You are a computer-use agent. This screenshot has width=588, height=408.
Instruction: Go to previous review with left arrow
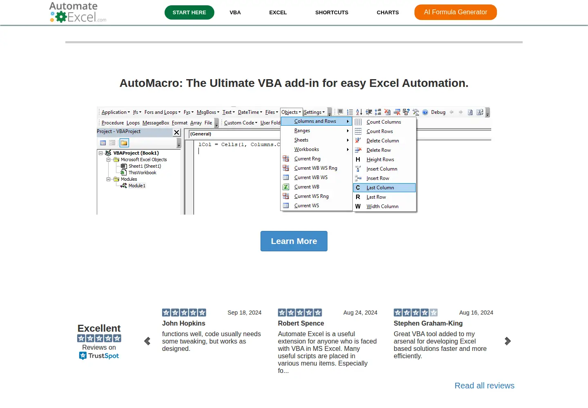click(147, 341)
